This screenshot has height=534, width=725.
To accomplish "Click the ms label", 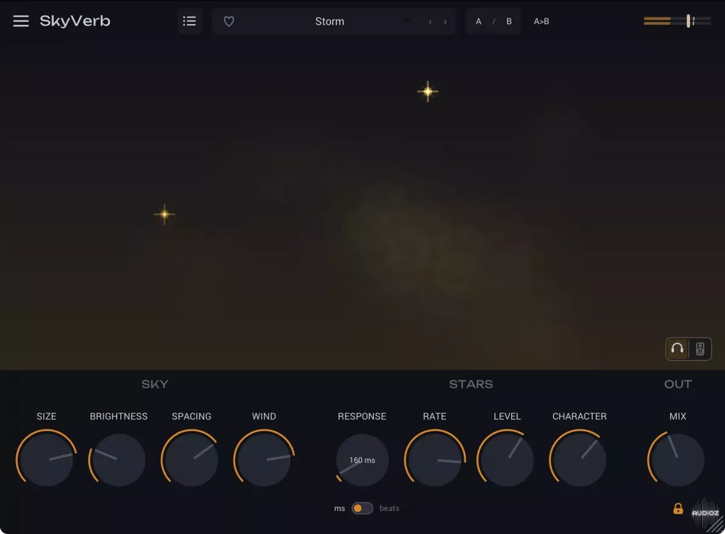I will coord(340,509).
